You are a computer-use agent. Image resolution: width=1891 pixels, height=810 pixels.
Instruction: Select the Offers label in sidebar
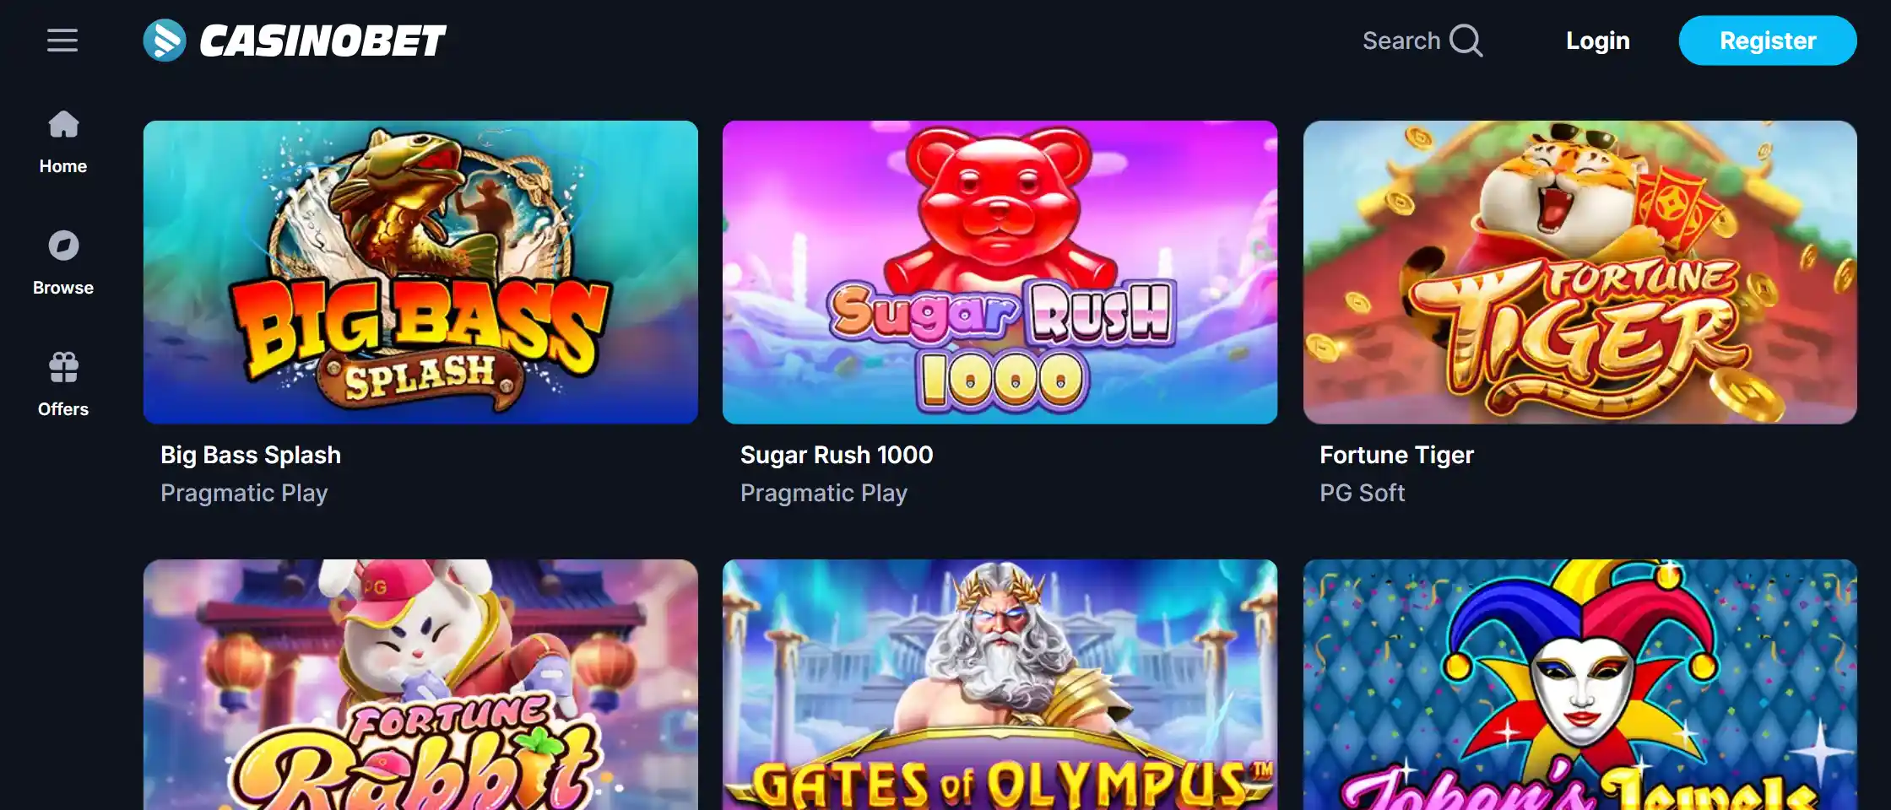tap(63, 409)
